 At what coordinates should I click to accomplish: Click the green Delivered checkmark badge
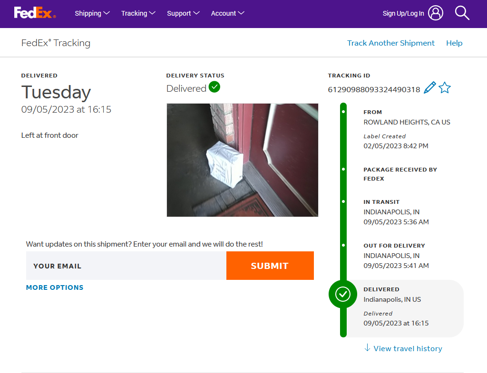(214, 87)
